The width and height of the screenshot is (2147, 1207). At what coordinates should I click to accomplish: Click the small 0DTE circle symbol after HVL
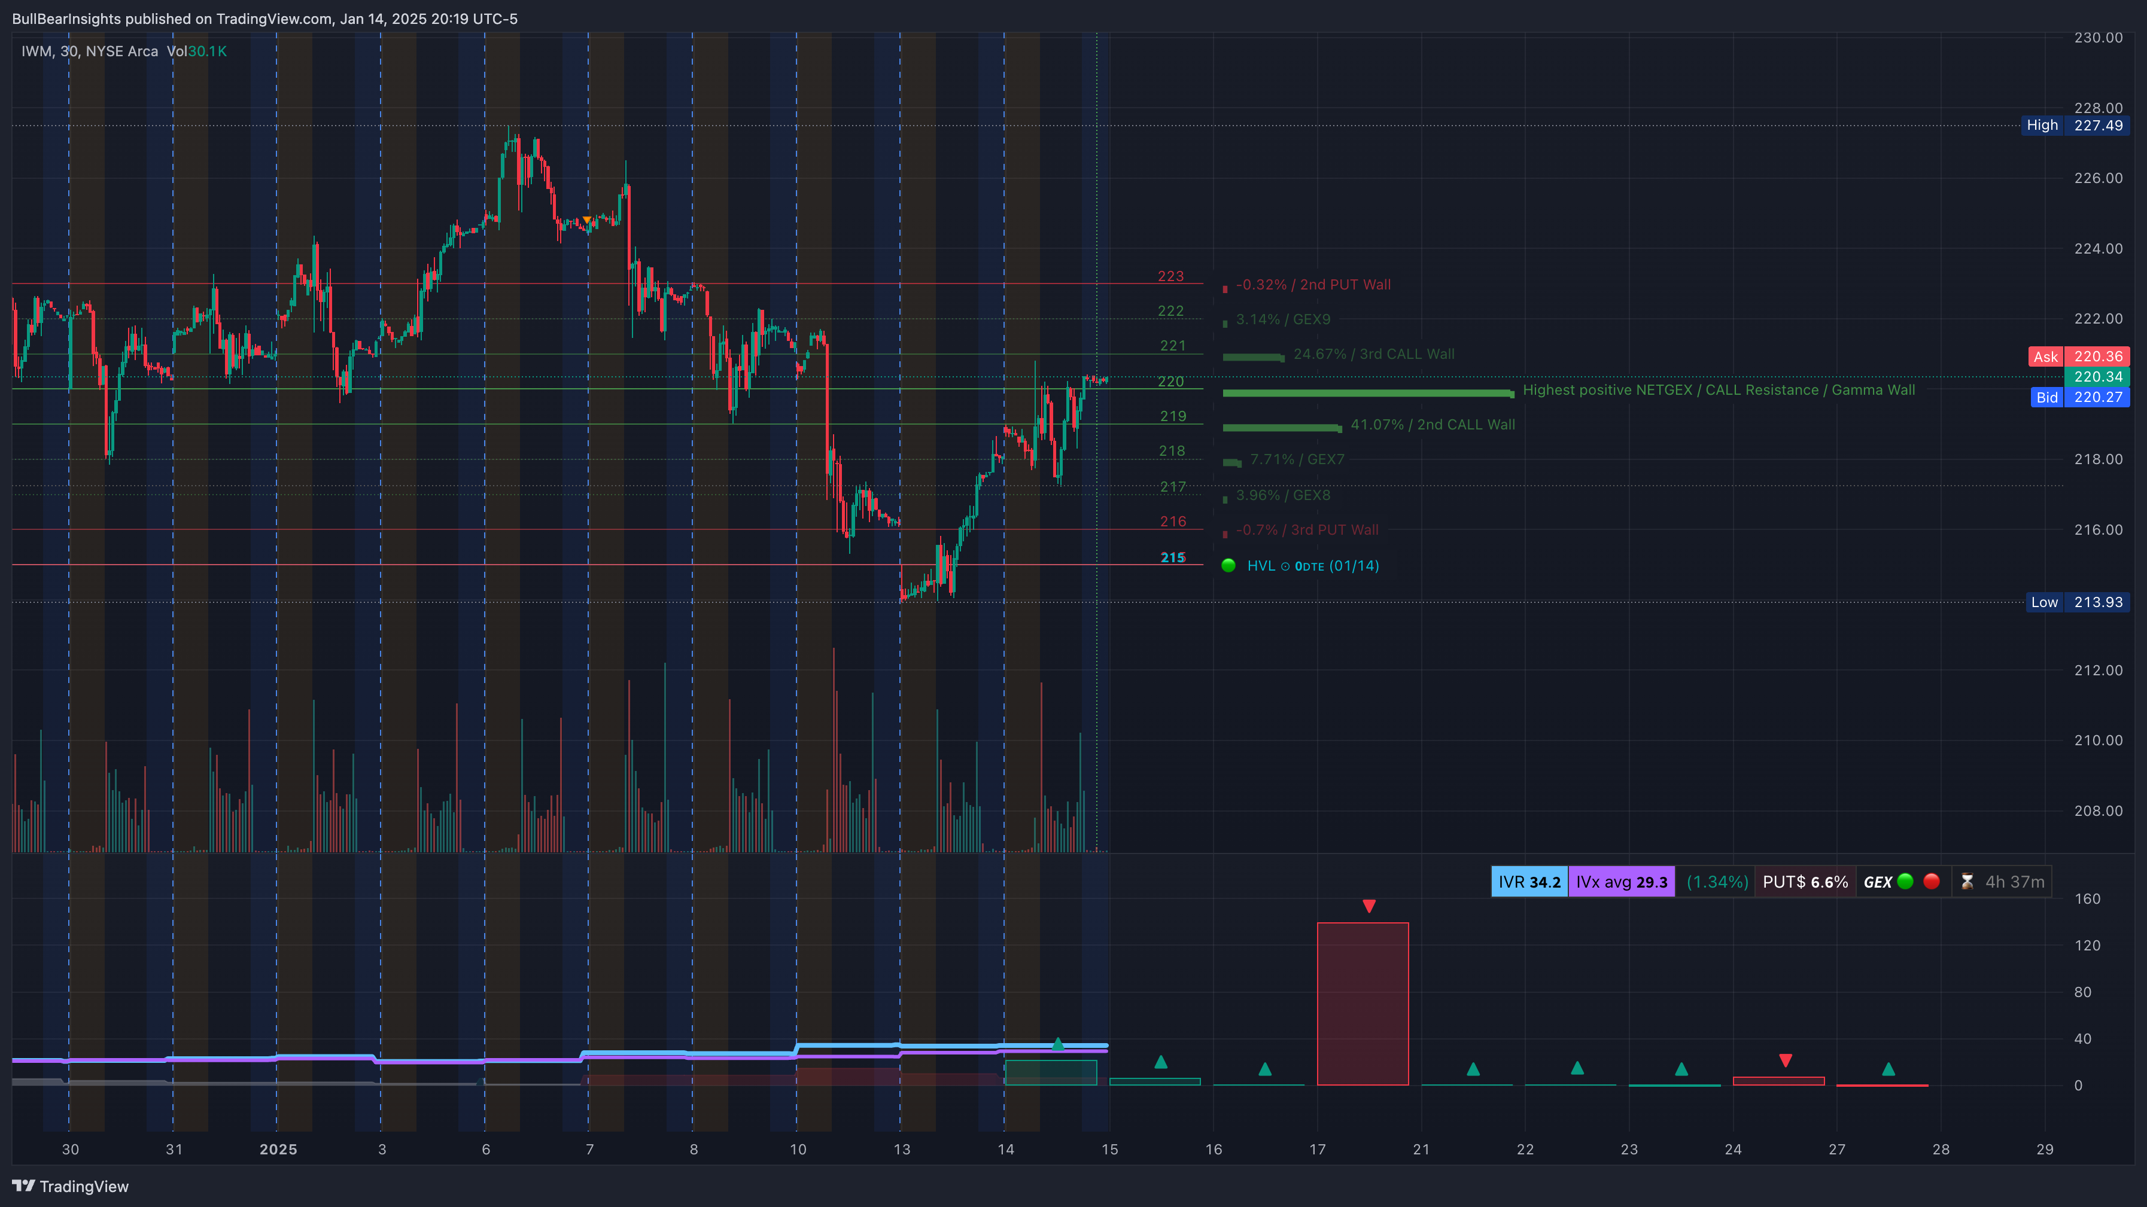pos(1285,566)
